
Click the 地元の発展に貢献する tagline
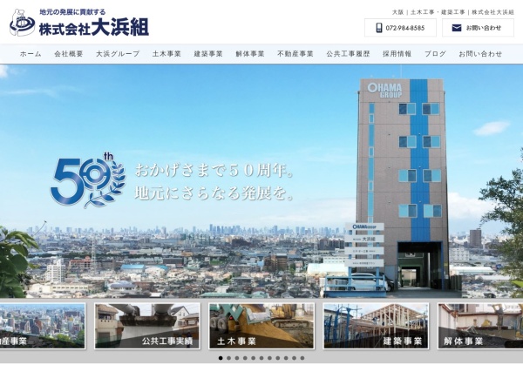(x=72, y=12)
